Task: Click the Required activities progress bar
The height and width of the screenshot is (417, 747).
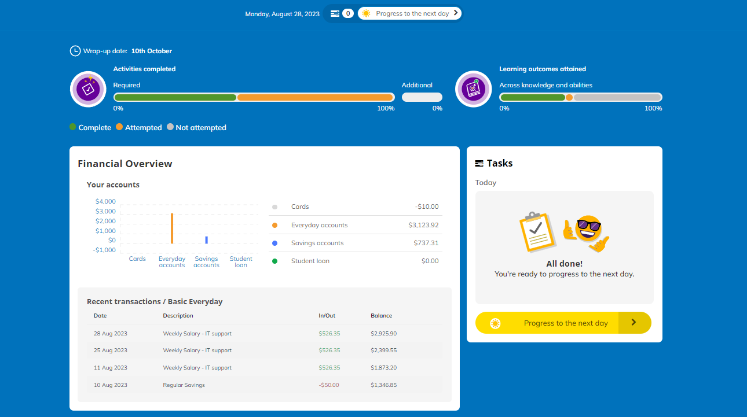Action: [x=254, y=97]
